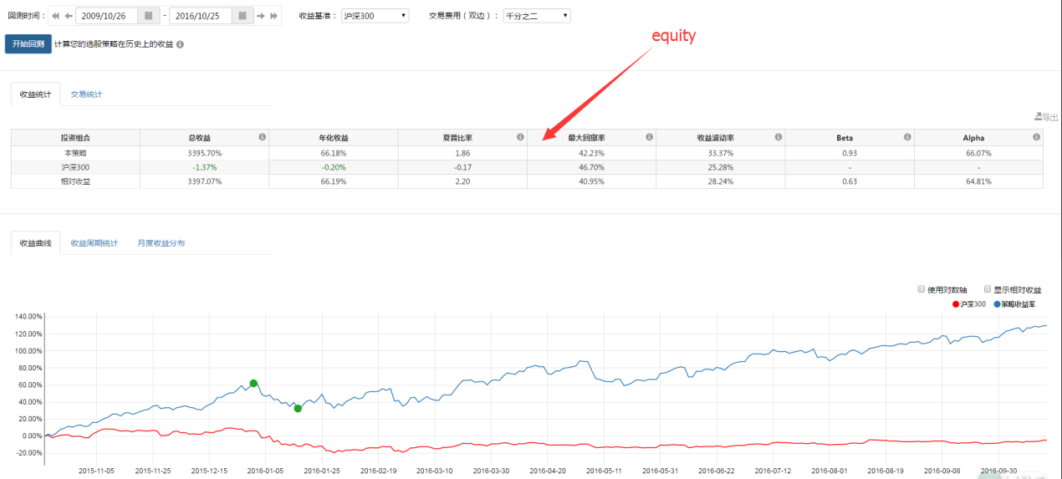Click the start date field 2009/10/26
The height and width of the screenshot is (479, 1062).
point(106,16)
